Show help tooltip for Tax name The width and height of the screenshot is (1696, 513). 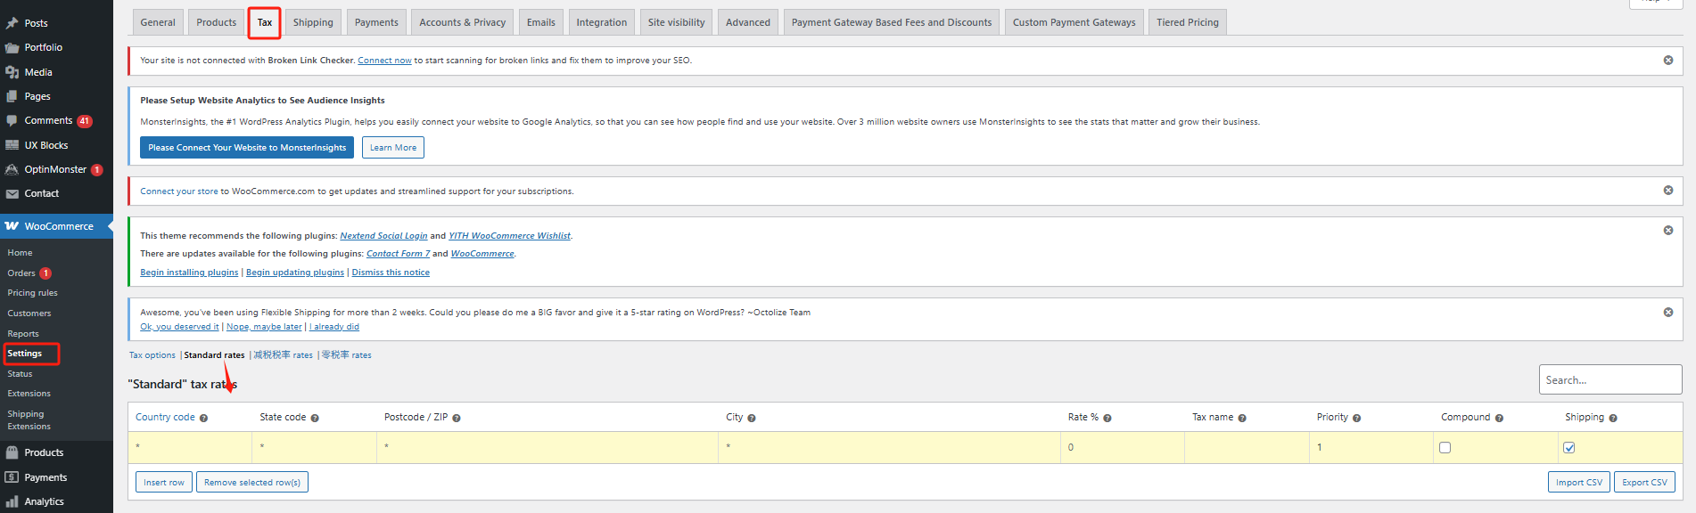point(1242,418)
